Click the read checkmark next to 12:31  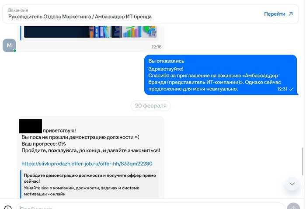(x=291, y=89)
